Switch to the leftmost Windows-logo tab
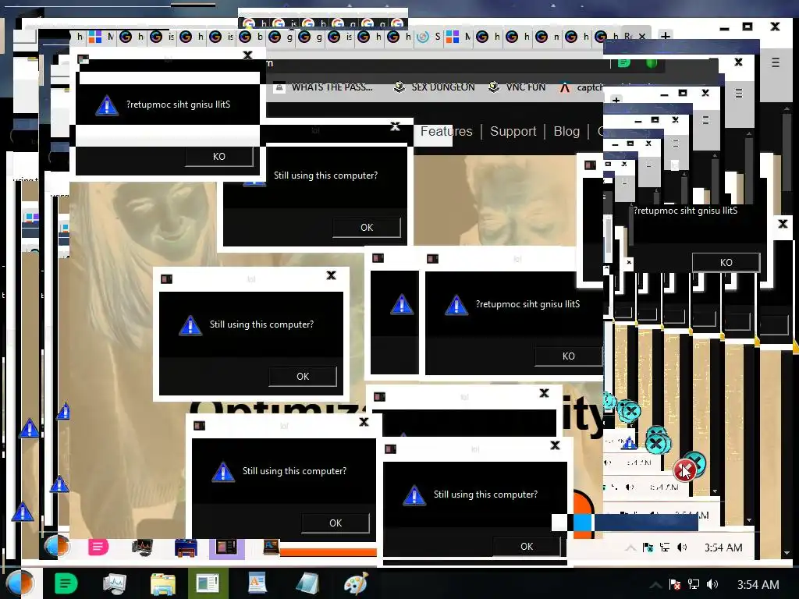 coord(100,37)
